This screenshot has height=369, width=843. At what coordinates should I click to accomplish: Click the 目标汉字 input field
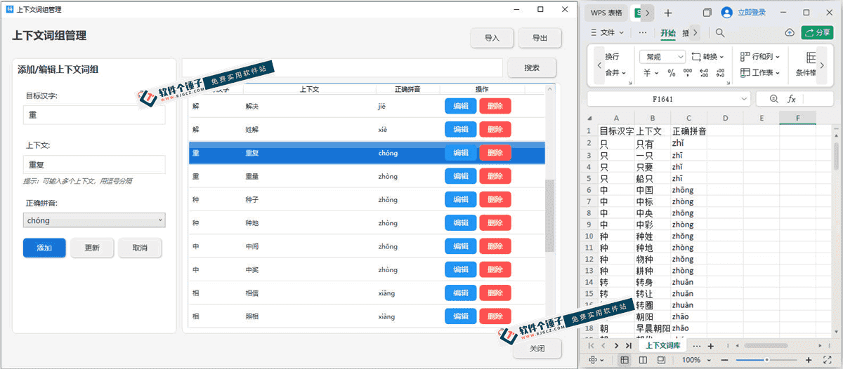coord(94,114)
